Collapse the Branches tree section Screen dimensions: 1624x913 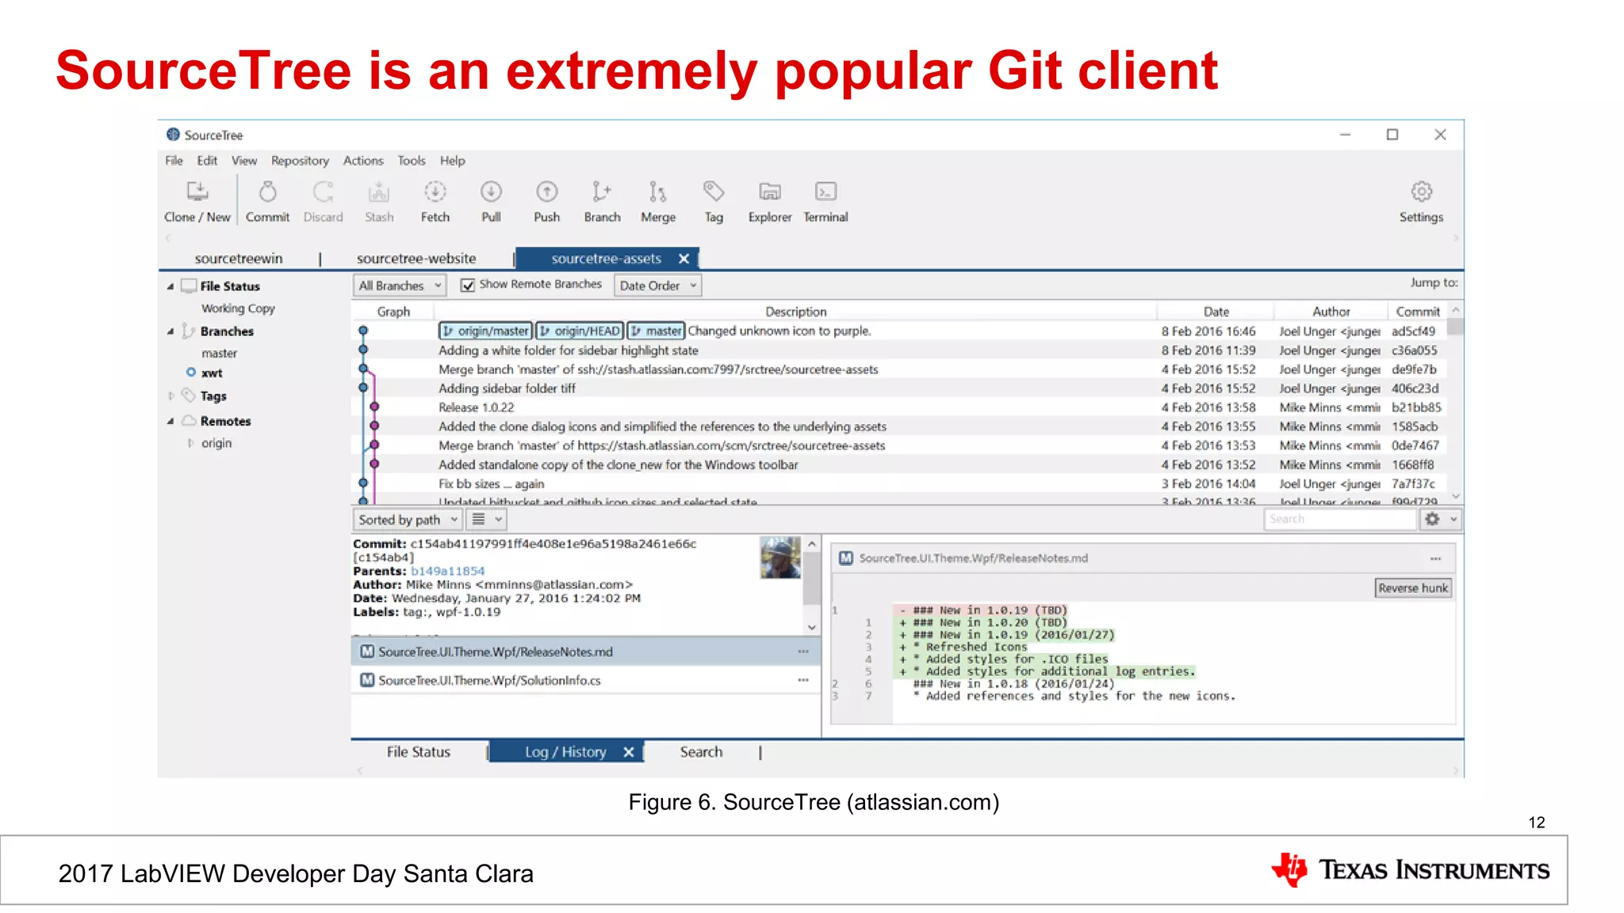pyautogui.click(x=170, y=331)
